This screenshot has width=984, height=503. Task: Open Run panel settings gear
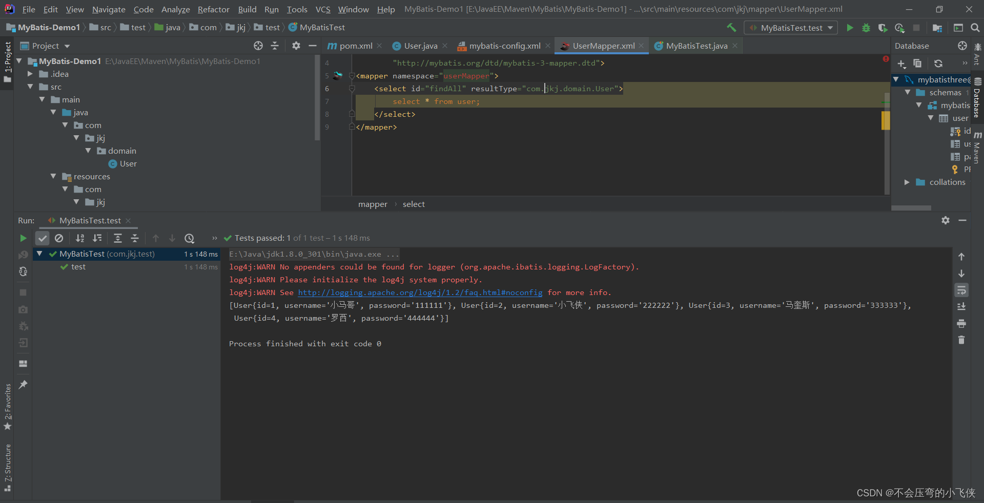pos(946,220)
